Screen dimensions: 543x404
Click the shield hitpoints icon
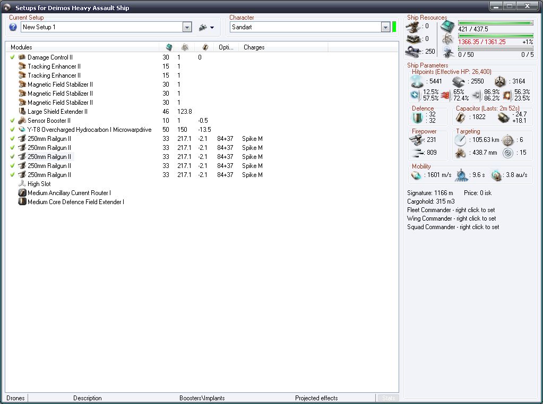coord(417,81)
